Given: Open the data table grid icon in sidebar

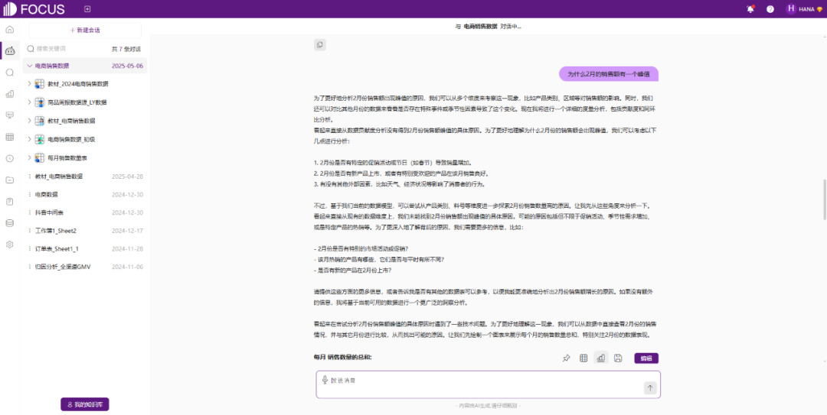Looking at the screenshot, I should click(9, 137).
